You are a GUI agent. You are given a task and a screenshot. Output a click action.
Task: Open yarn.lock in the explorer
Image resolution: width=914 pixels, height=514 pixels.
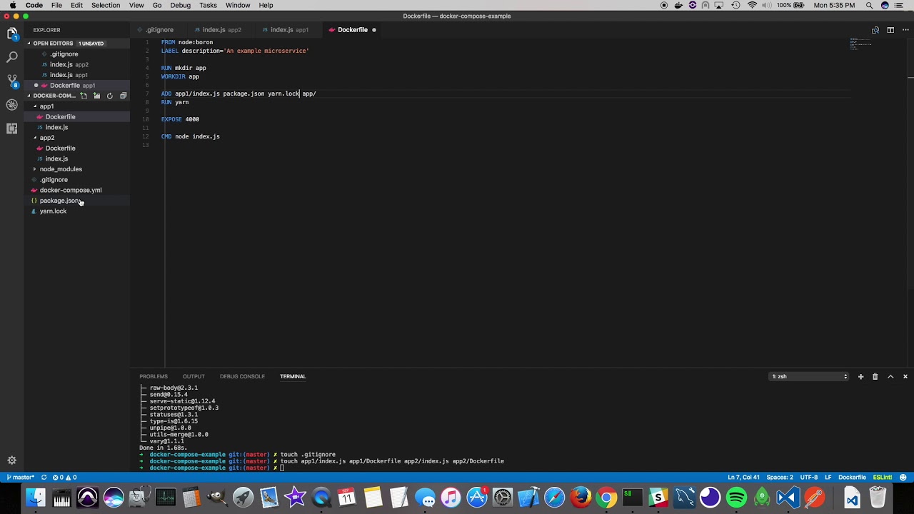53,211
